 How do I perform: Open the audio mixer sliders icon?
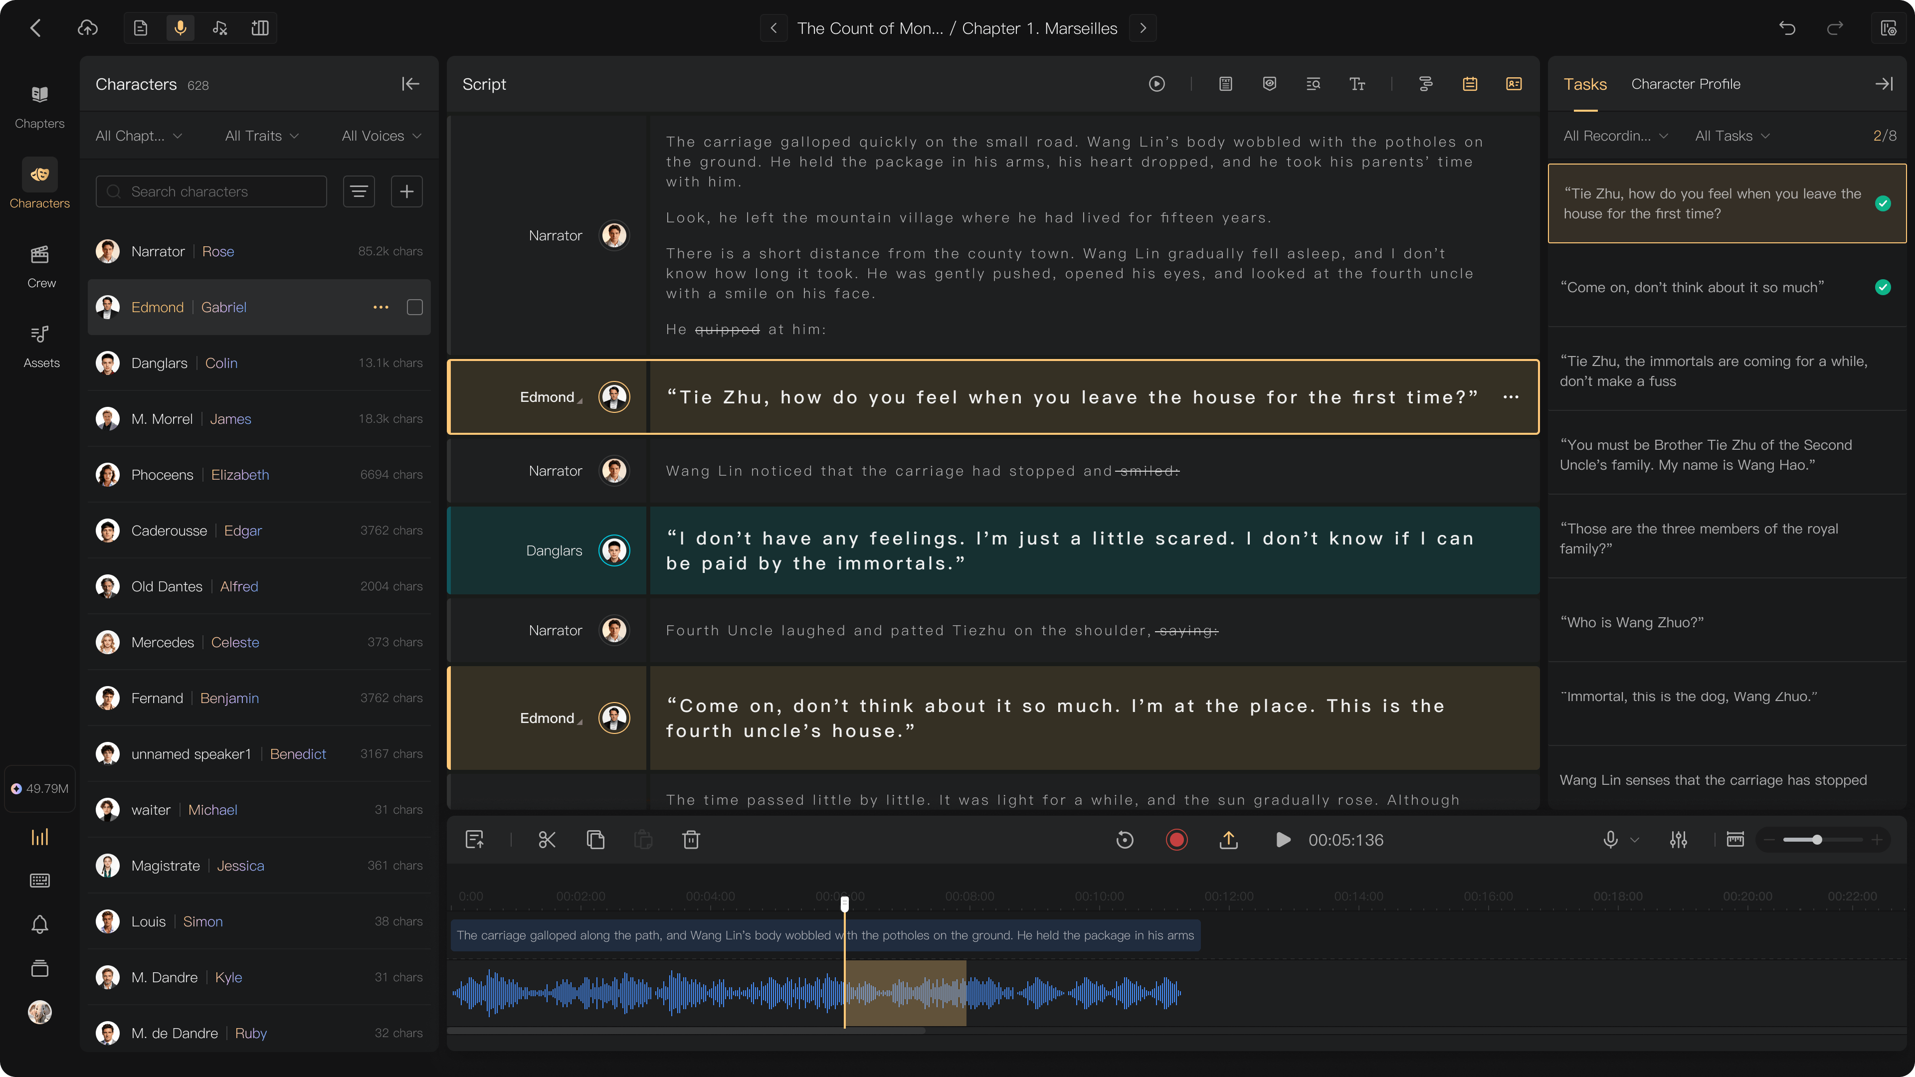[1678, 840]
